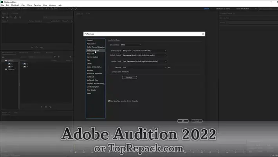Image resolution: width=278 pixels, height=157 pixels.
Task: Open the Effects menu in menu bar
Action: (29, 5)
